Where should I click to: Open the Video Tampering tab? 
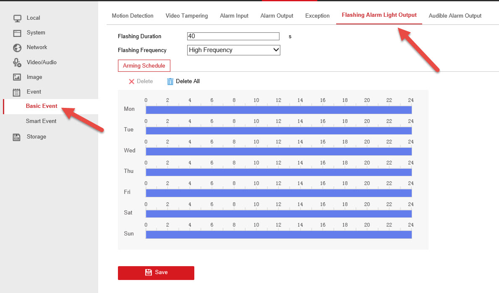(187, 16)
